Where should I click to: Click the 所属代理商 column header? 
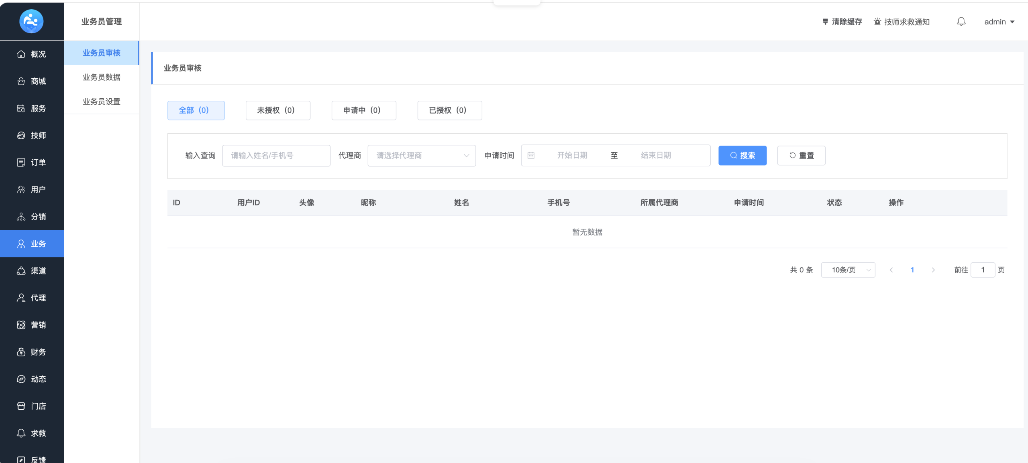659,203
